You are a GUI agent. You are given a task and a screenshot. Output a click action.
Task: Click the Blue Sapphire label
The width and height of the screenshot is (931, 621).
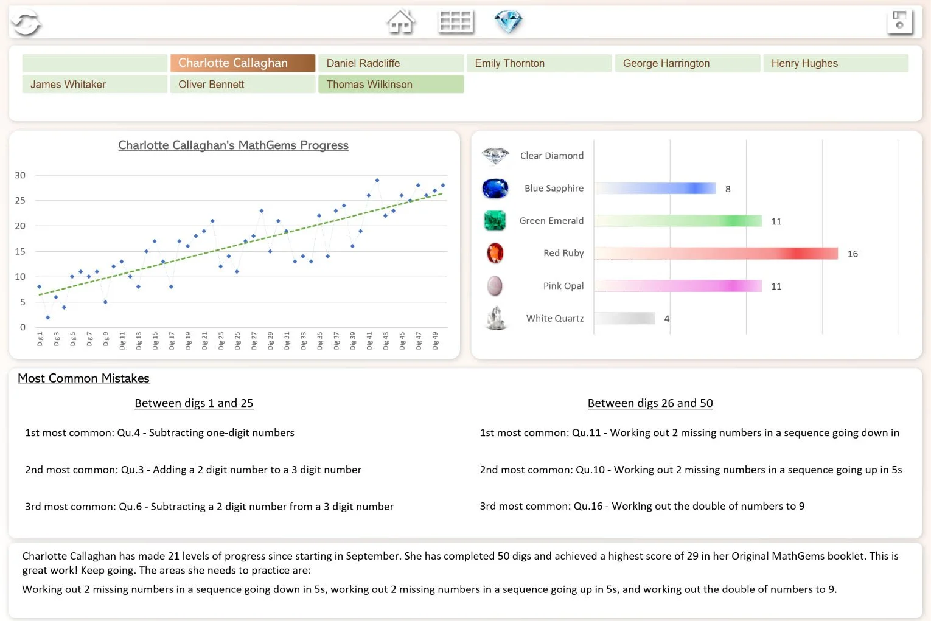[x=554, y=189]
